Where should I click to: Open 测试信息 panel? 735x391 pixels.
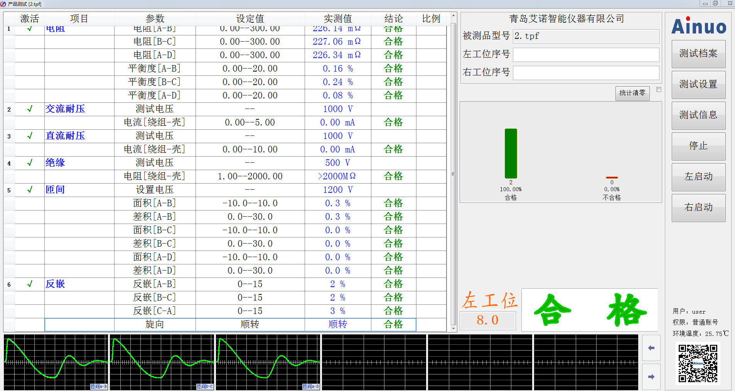698,115
